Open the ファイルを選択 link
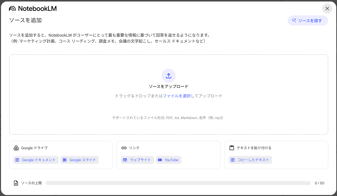This screenshot has height=196, width=337. (177, 96)
